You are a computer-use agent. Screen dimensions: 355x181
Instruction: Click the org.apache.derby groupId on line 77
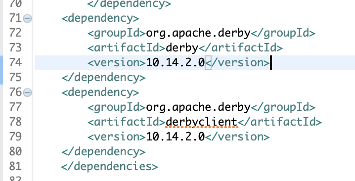198,107
